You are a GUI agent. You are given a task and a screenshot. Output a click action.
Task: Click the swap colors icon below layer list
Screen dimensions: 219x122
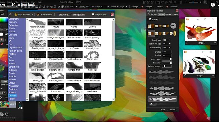pyautogui.click(x=19, y=108)
